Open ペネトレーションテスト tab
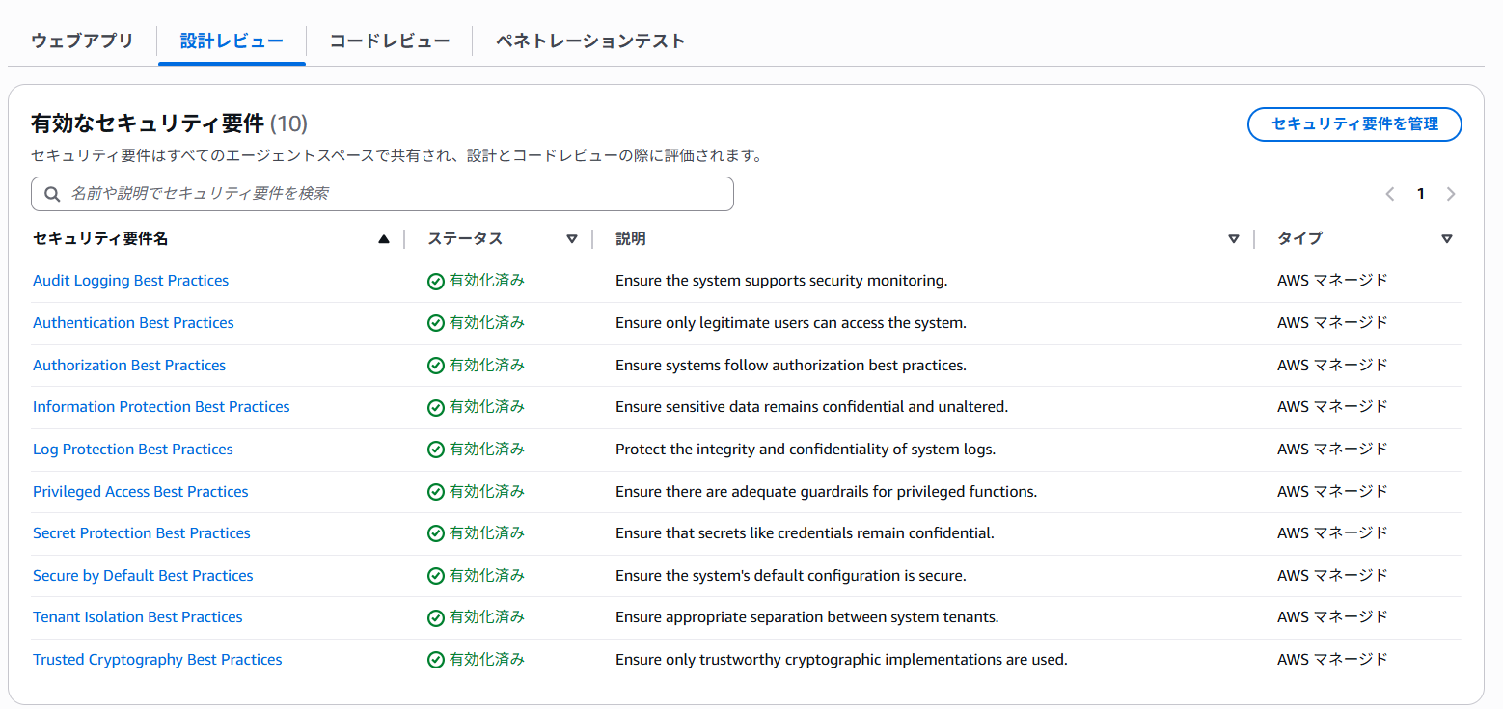Viewport: 1503px width, 709px height. tap(590, 41)
